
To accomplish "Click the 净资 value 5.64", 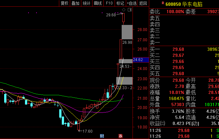I will (x=180, y=117).
